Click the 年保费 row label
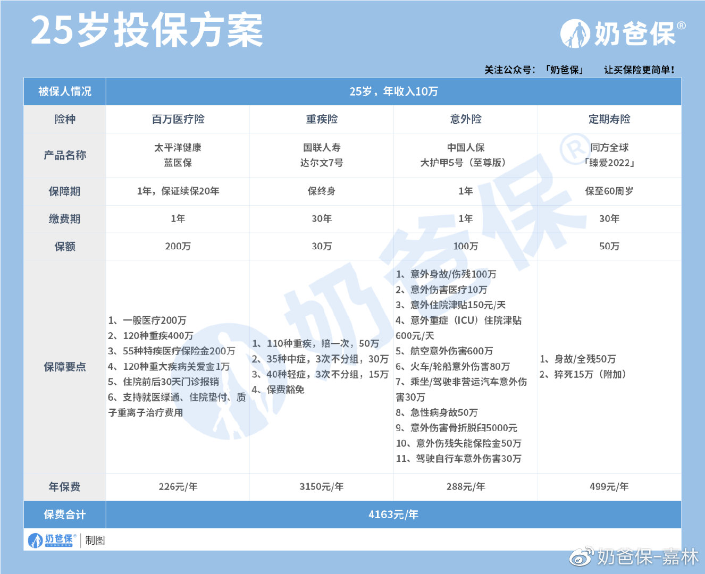The height and width of the screenshot is (574, 705). click(65, 487)
